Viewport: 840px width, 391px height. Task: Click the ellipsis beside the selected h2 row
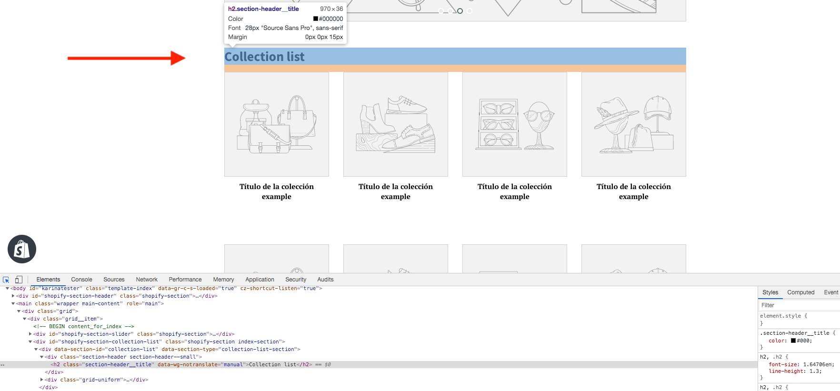click(3, 365)
